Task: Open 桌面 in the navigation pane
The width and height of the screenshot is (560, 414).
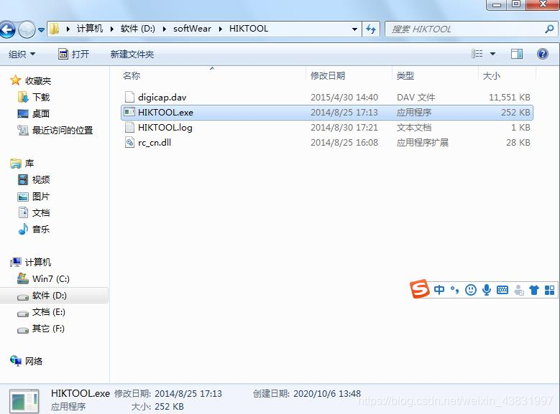Action: click(41, 113)
